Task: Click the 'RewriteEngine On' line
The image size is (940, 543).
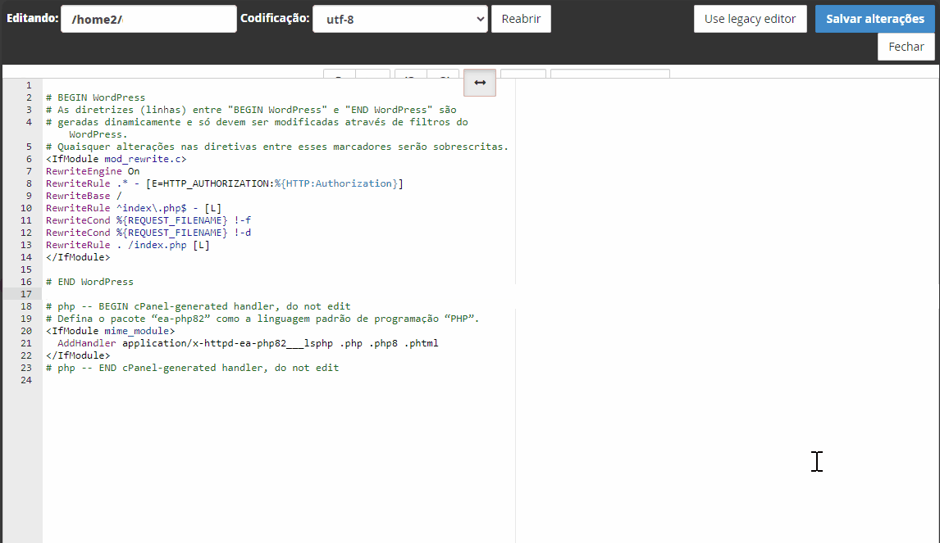Action: pos(93,171)
